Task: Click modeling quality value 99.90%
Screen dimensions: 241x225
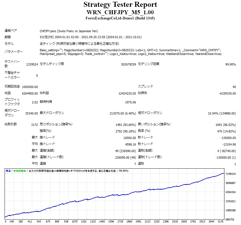Action: click(230, 64)
